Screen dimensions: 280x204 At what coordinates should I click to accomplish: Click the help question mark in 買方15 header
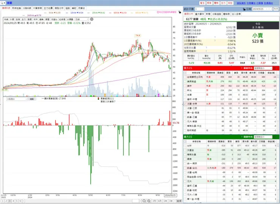pos(242,68)
